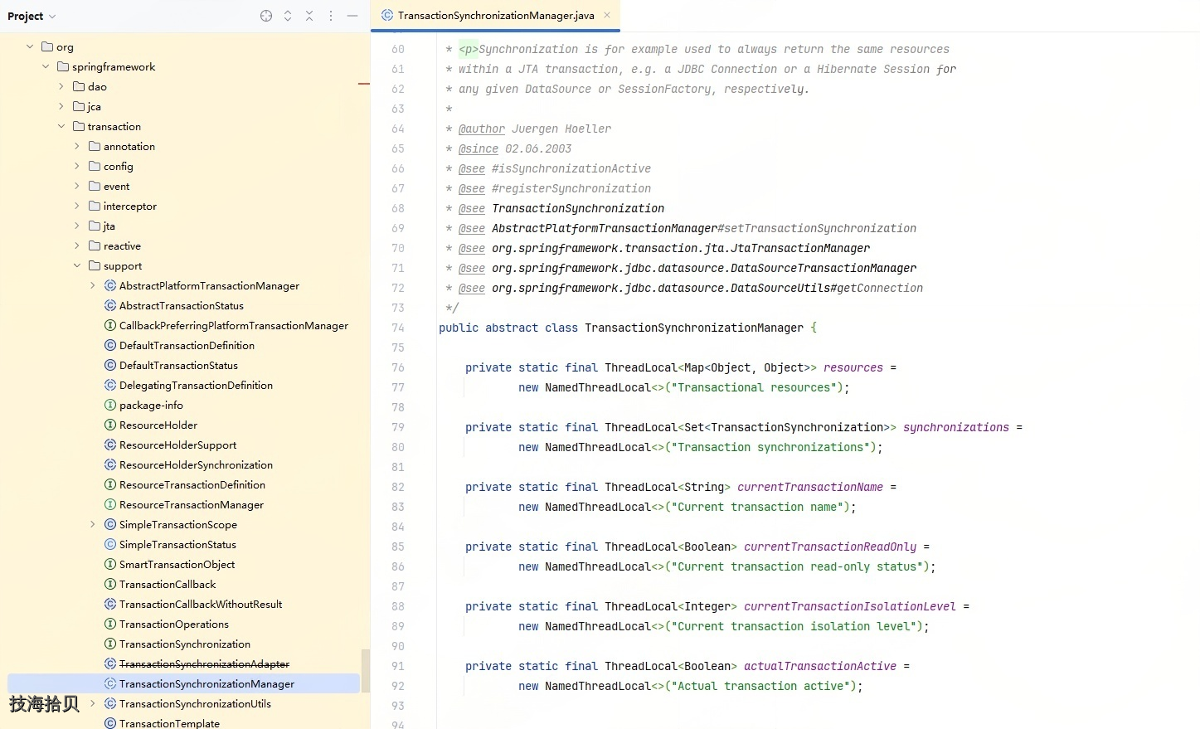Click the actualTransactionActive field on line 91

point(820,667)
